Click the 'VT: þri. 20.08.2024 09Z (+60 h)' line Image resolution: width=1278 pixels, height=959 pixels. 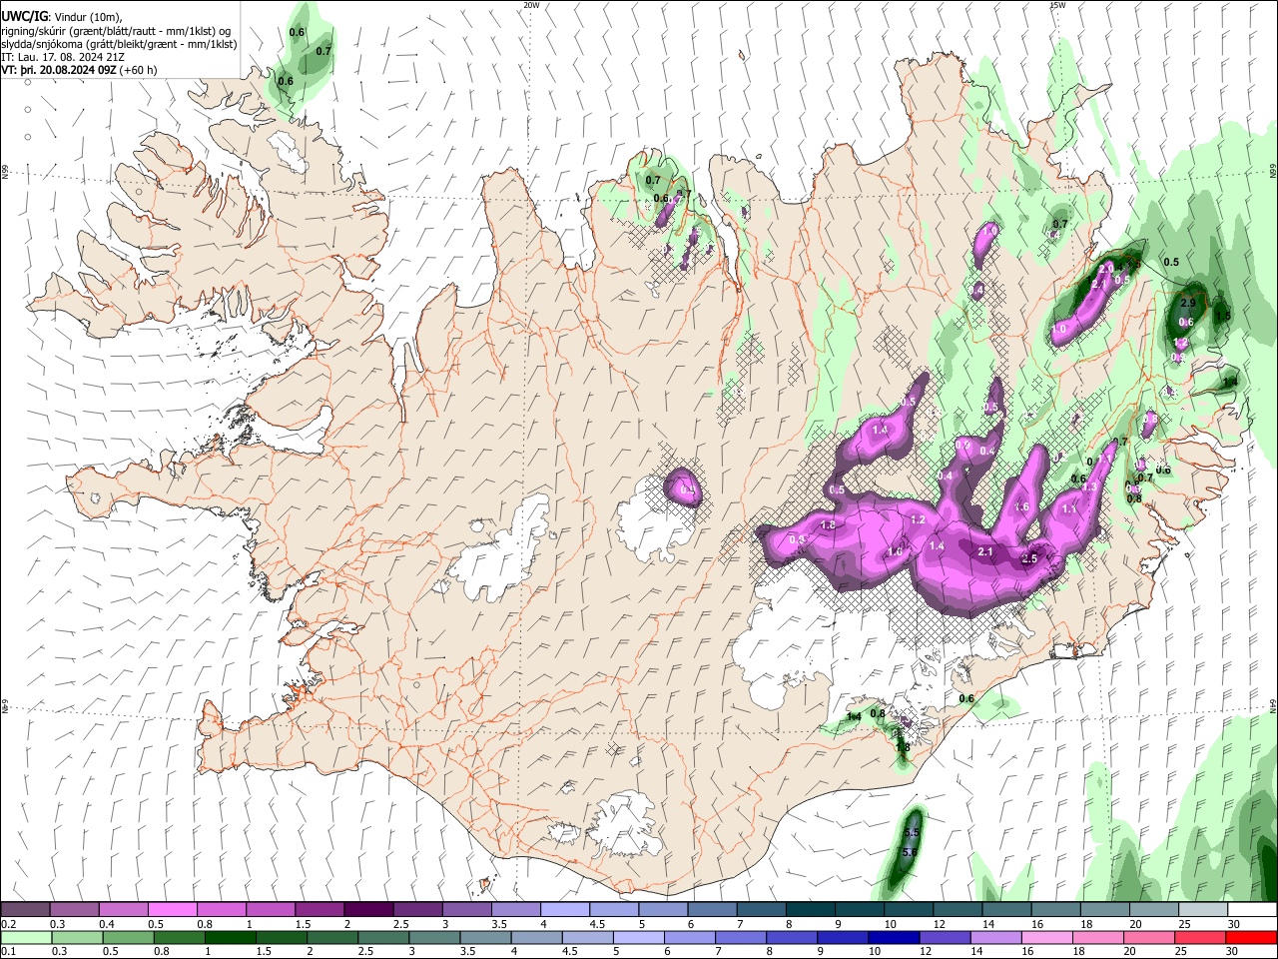point(77,70)
